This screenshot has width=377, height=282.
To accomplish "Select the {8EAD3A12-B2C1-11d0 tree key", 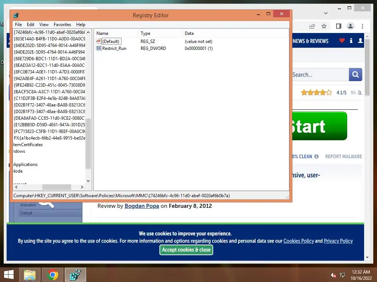I will tap(49, 65).
